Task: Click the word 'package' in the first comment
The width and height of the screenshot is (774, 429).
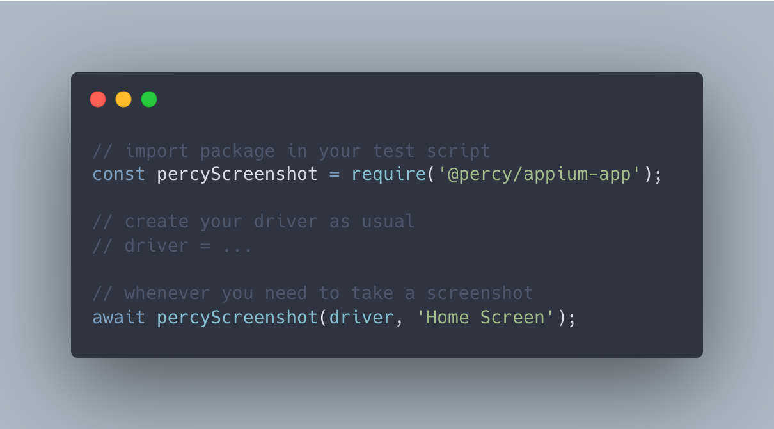Action: pyautogui.click(x=237, y=151)
